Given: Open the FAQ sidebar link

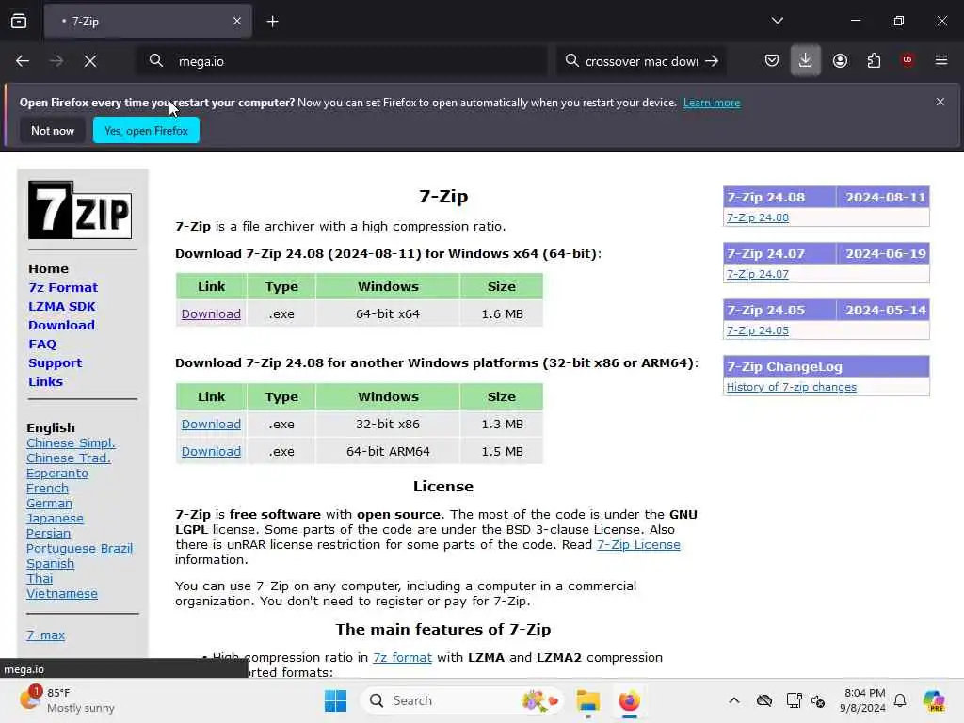Looking at the screenshot, I should [42, 345].
